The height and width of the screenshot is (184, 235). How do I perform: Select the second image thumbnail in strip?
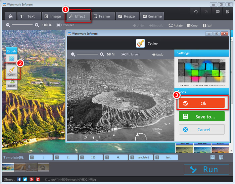20,167
